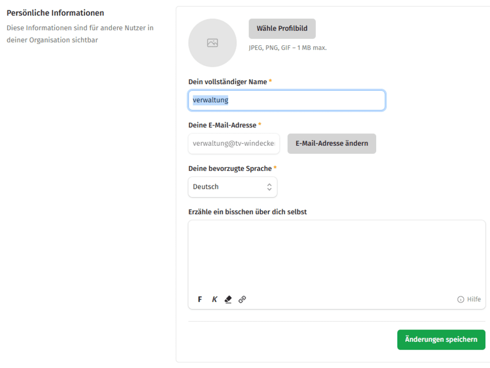The height and width of the screenshot is (368, 490).
Task: Click the disabled email address field
Action: click(x=234, y=144)
